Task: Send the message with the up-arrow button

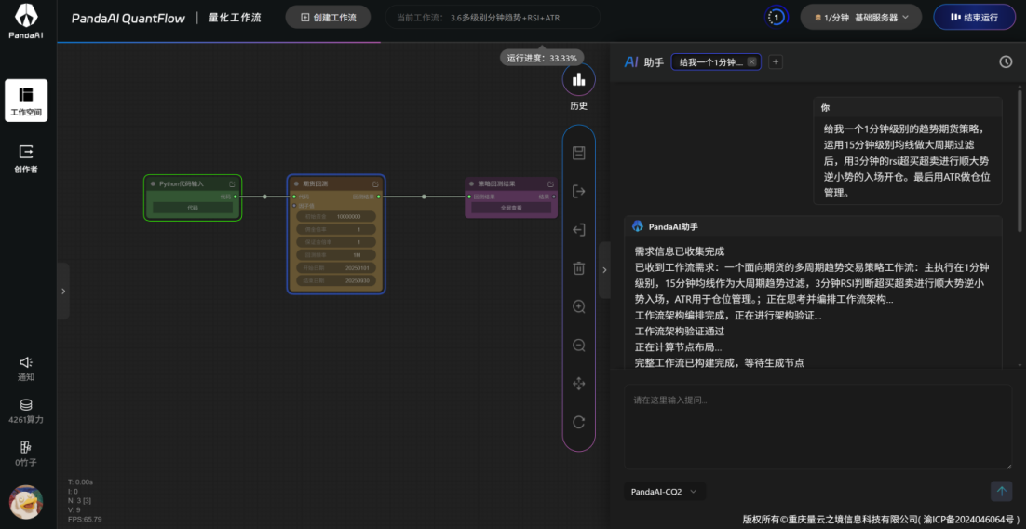Action: (1002, 491)
